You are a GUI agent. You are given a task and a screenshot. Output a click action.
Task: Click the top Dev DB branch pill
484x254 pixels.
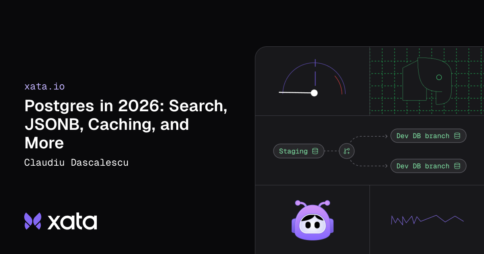pos(428,136)
